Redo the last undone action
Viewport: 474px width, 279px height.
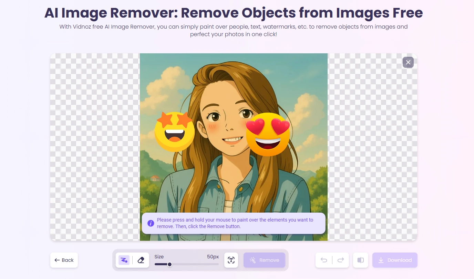pos(341,260)
